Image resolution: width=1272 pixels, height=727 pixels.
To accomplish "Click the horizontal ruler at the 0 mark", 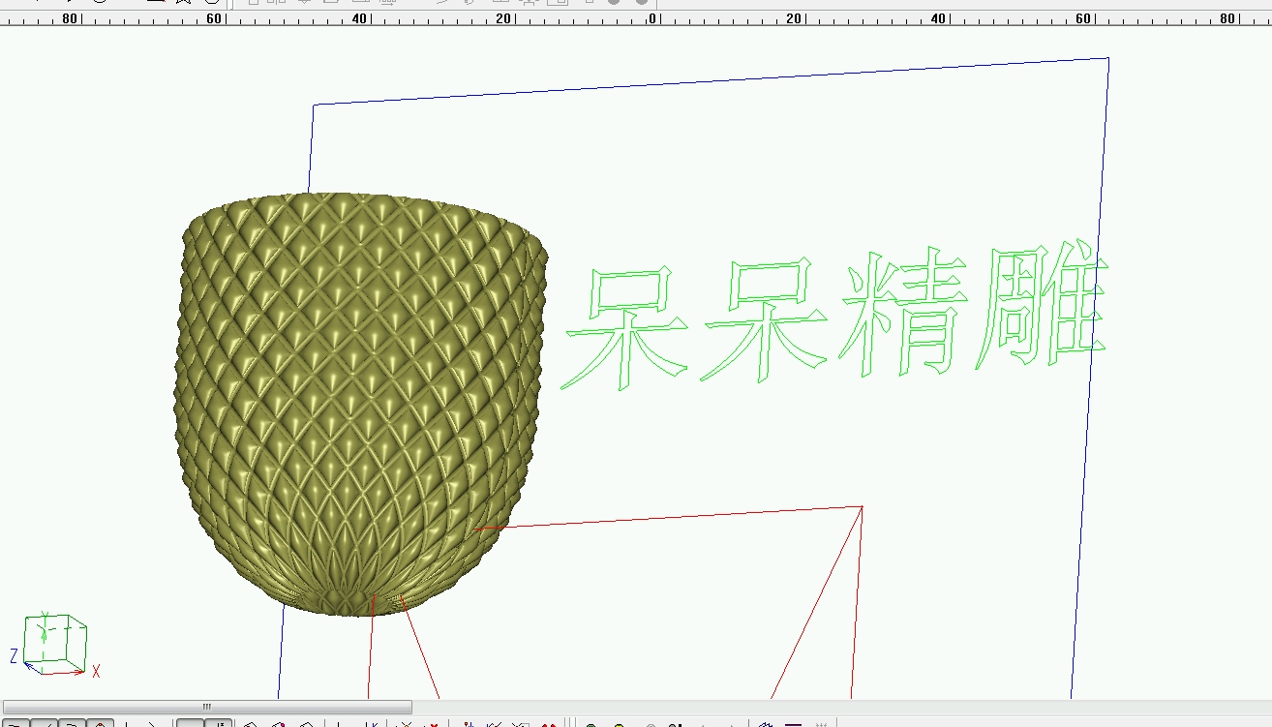I will (652, 18).
